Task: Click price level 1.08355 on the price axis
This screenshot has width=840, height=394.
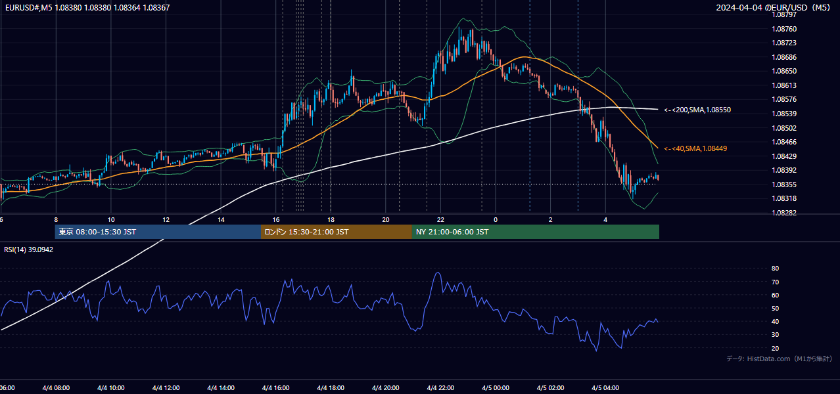Action: 783,185
